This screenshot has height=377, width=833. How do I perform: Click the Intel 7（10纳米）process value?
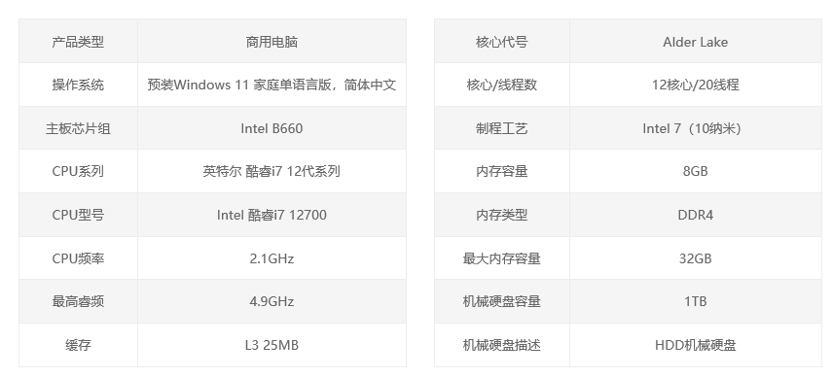(x=692, y=128)
